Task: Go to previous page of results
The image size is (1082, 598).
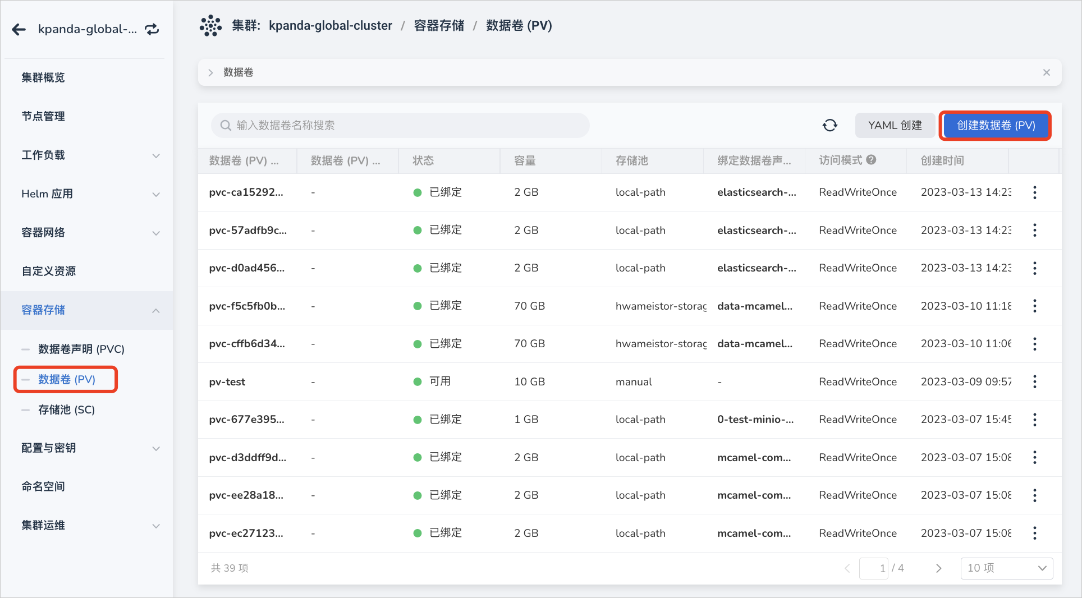Action: pyautogui.click(x=847, y=568)
